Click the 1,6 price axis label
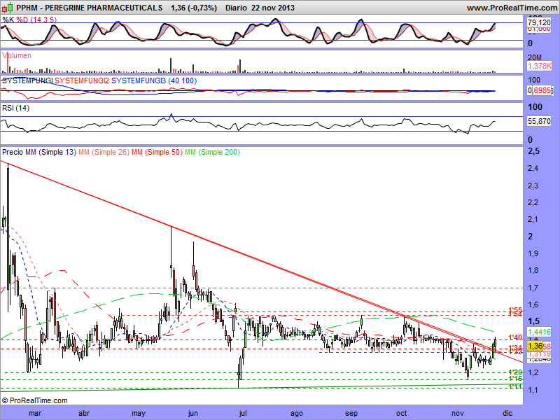This screenshot has width=560, height=420. tap(533, 304)
